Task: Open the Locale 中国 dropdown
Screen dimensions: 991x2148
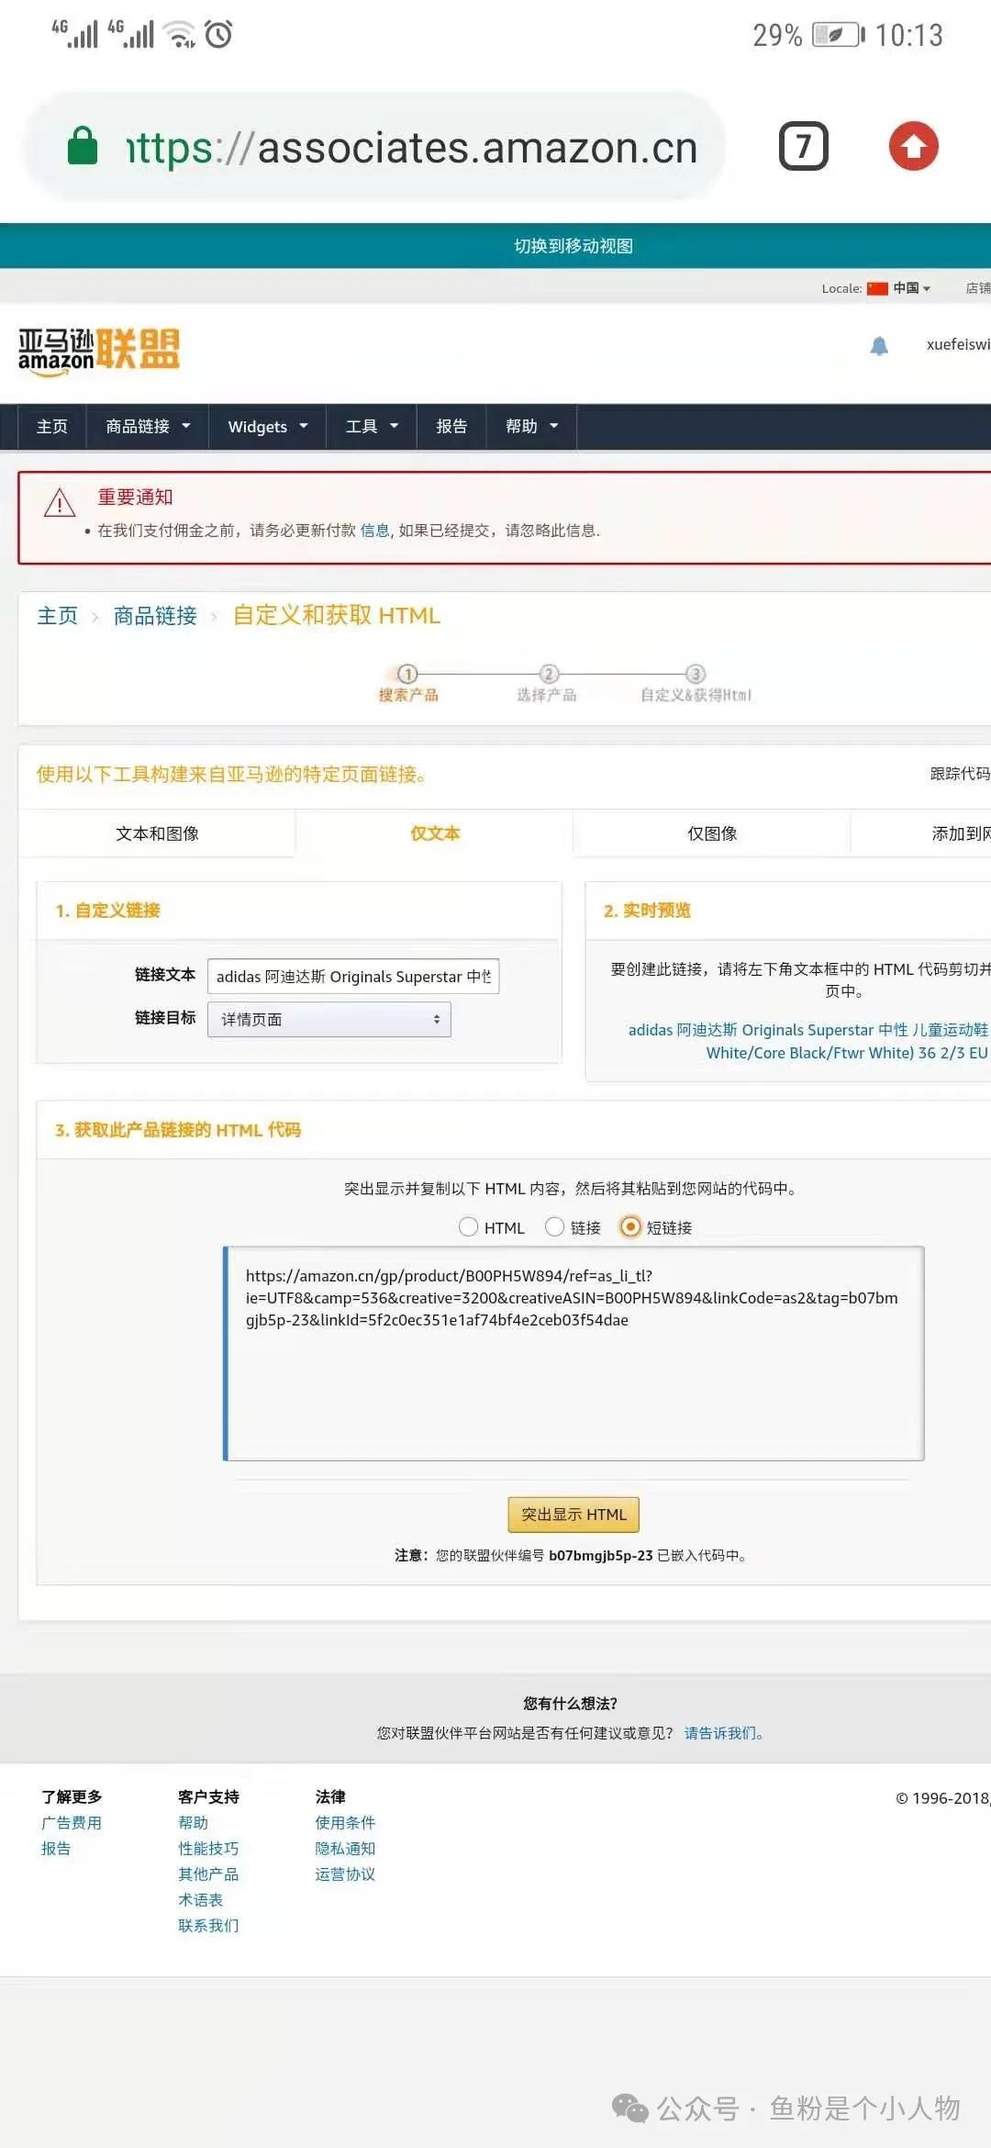Action: point(899,288)
